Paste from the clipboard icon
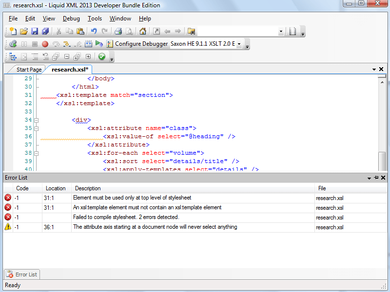The width and height of the screenshot is (390, 292). click(x=80, y=31)
